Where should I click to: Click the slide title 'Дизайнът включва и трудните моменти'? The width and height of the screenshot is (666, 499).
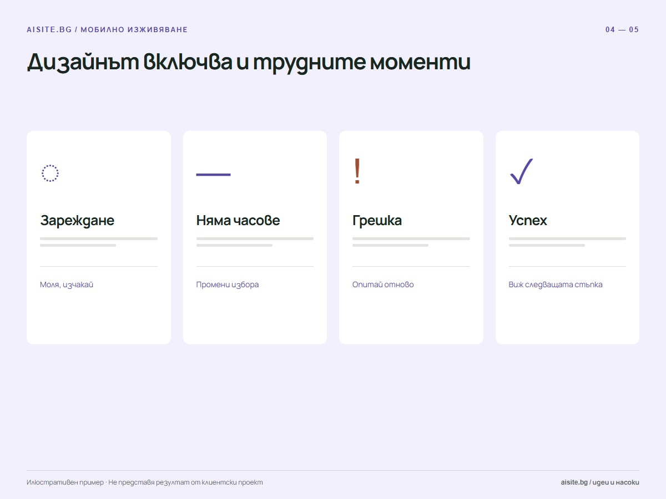point(249,62)
